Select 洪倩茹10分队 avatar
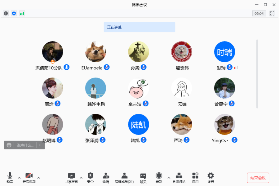The image size is (279, 186). [52, 52]
